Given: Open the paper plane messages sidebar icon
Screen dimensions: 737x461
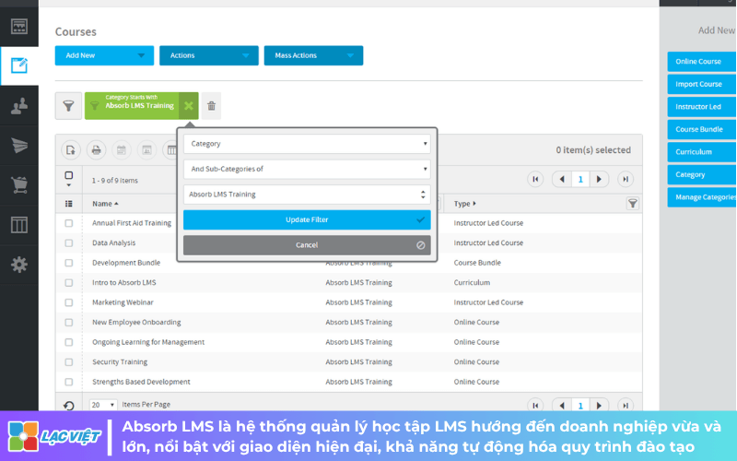Looking at the screenshot, I should point(18,146).
